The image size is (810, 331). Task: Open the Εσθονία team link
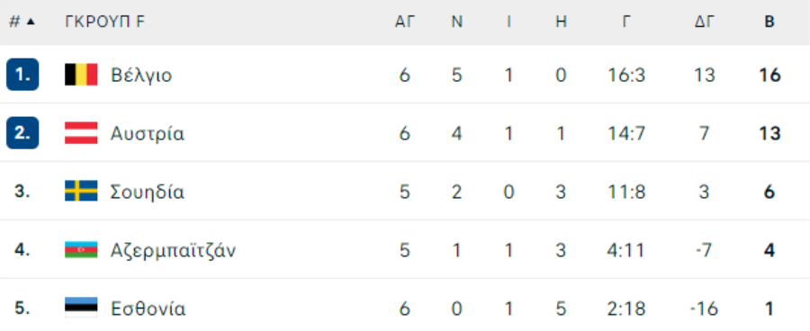click(148, 309)
